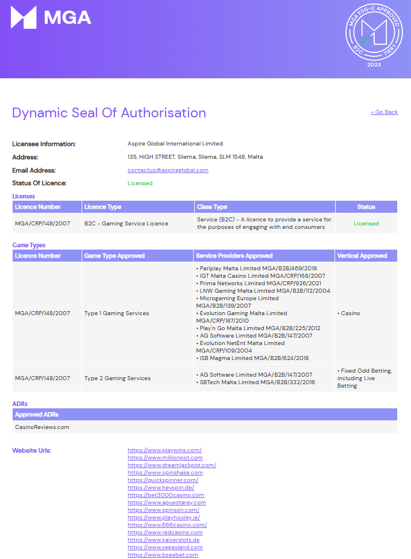The height and width of the screenshot is (559, 411).
Task: Click the green Licensed status under Status Of Licence
Action: 140,183
